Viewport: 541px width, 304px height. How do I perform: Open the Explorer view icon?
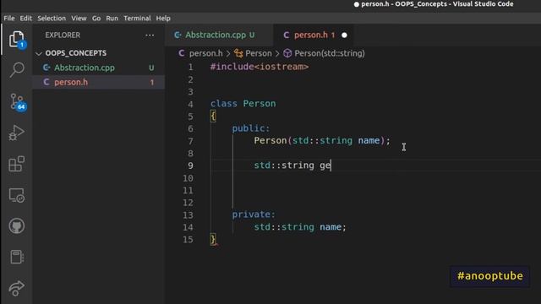[x=16, y=39]
